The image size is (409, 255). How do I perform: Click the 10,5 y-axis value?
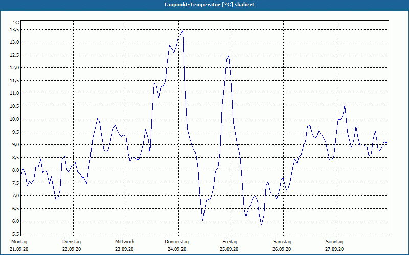15,106
